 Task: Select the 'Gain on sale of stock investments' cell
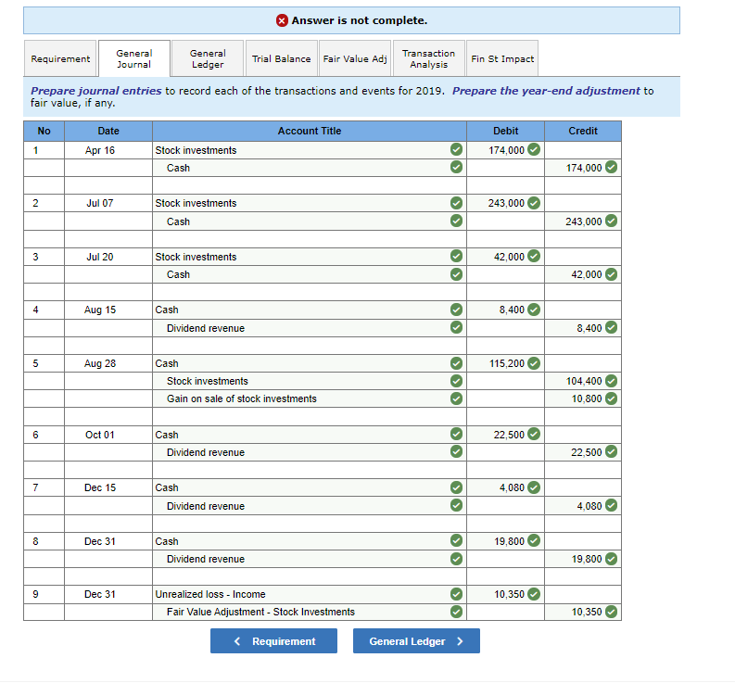pyautogui.click(x=310, y=398)
